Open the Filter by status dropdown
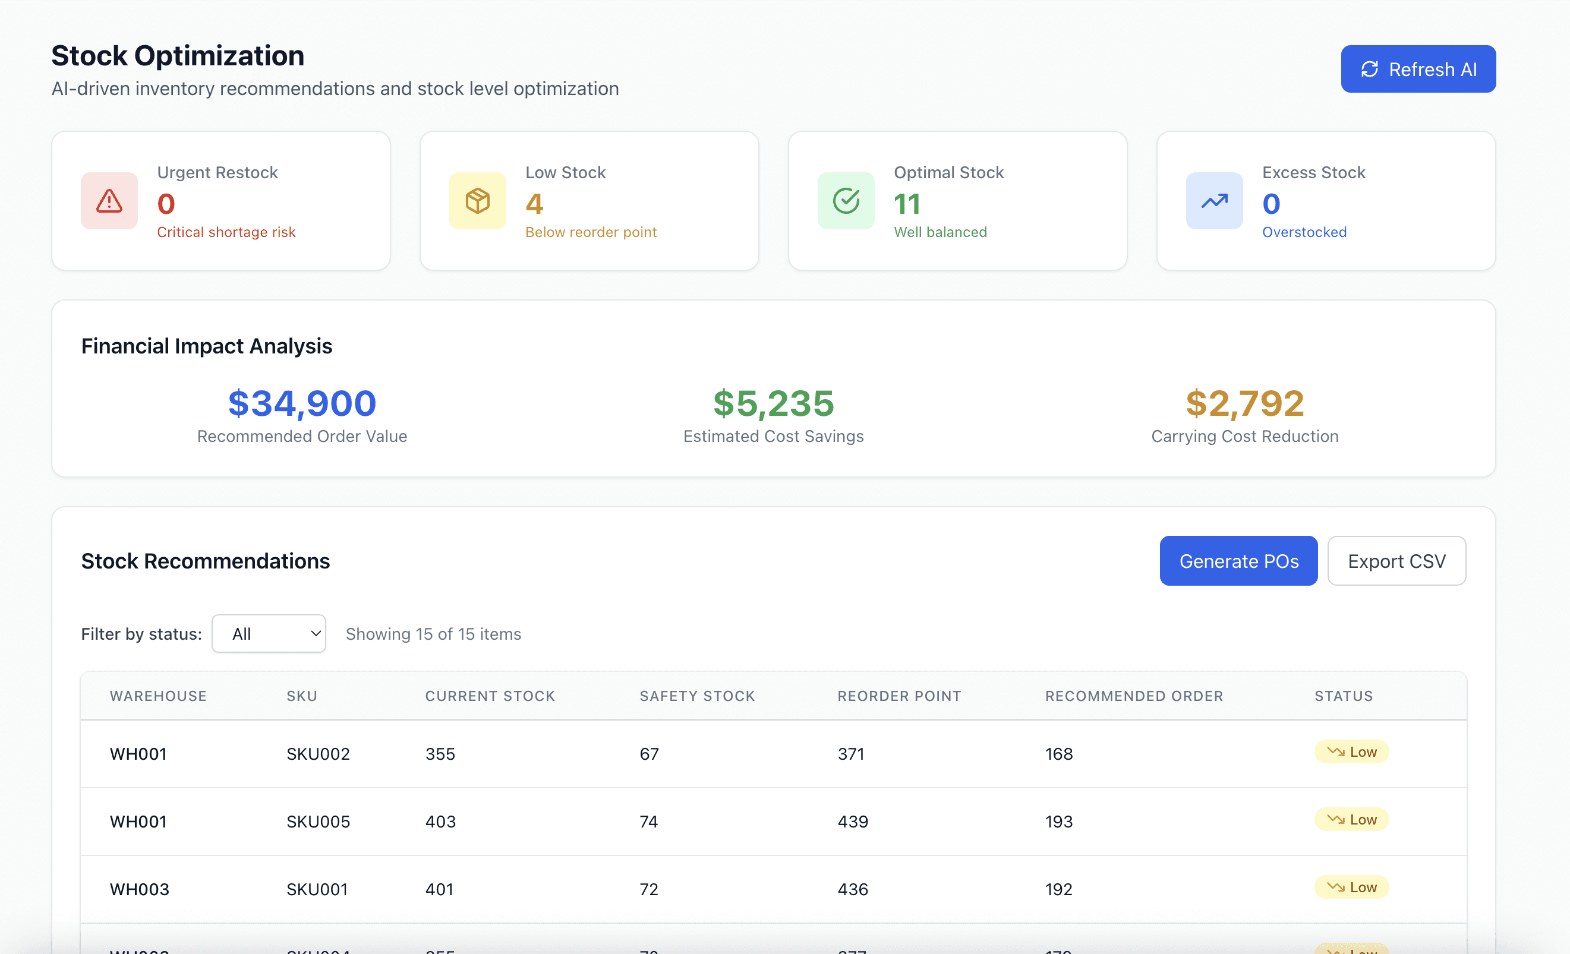 point(268,634)
